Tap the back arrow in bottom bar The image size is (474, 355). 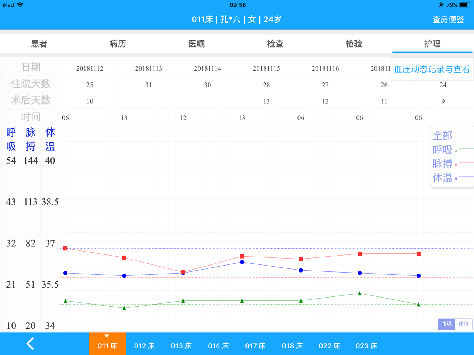click(x=30, y=344)
